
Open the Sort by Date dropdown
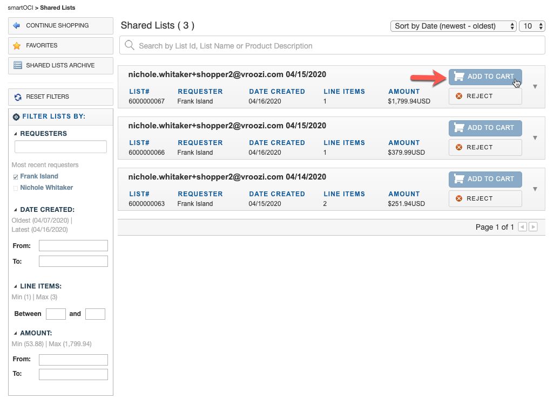pos(454,26)
